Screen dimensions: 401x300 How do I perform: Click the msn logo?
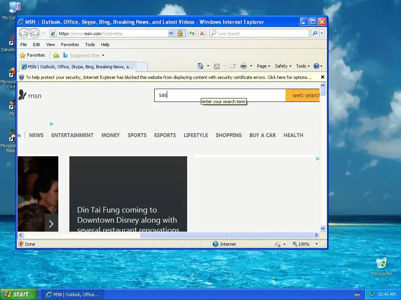coord(30,95)
